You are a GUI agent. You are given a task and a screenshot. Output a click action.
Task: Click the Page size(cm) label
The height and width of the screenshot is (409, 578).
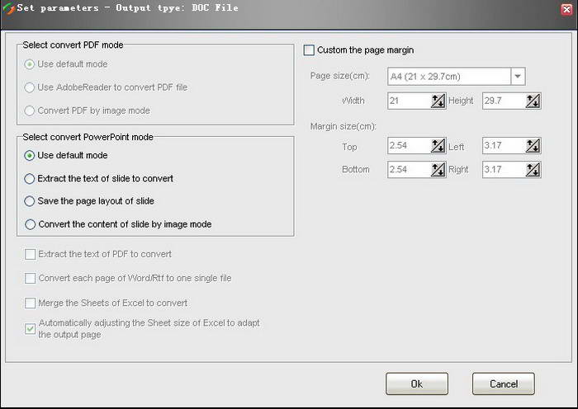(340, 76)
